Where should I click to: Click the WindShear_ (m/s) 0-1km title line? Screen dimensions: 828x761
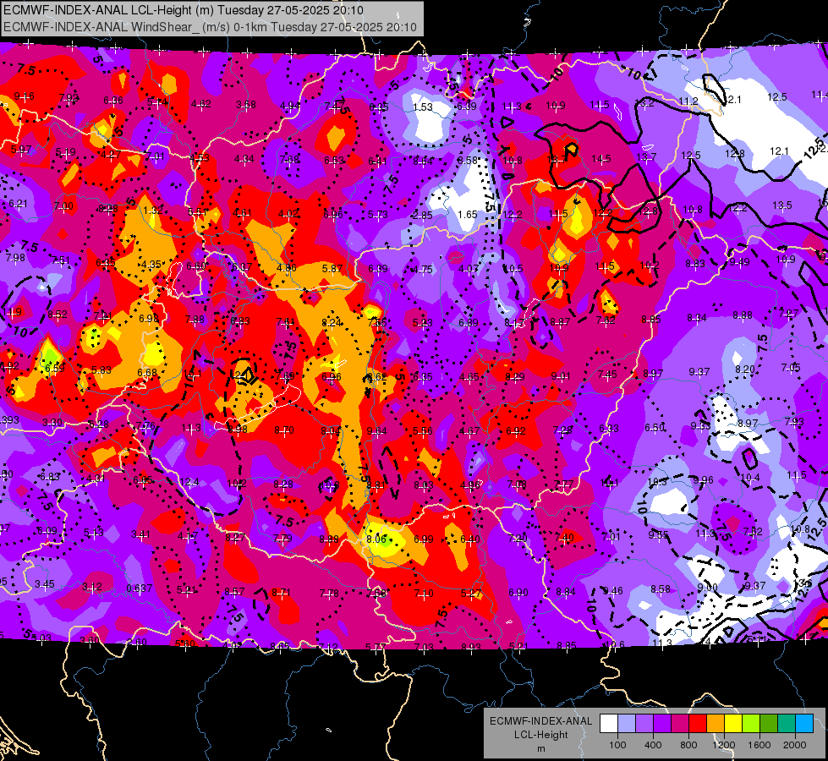[210, 27]
